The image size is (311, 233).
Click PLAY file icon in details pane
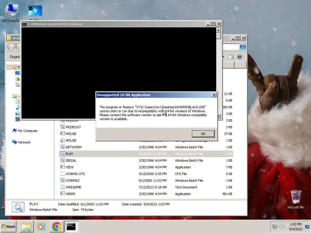[x=18, y=207]
